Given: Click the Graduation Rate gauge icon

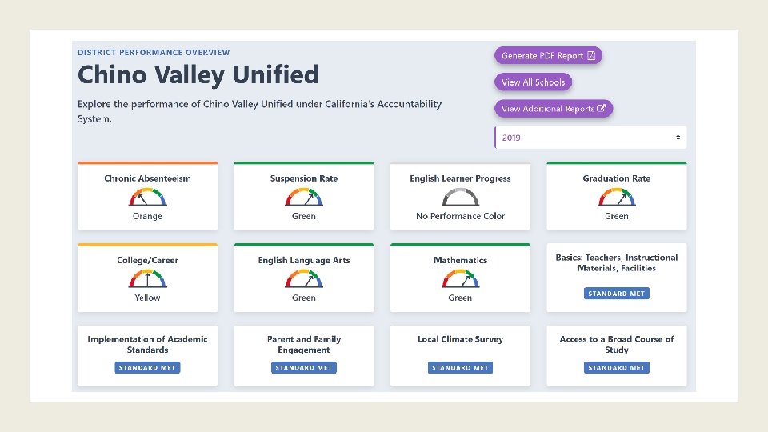Looking at the screenshot, I should pyautogui.click(x=616, y=197).
